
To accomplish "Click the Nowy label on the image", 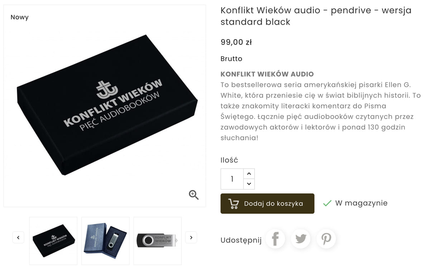I will [20, 17].
